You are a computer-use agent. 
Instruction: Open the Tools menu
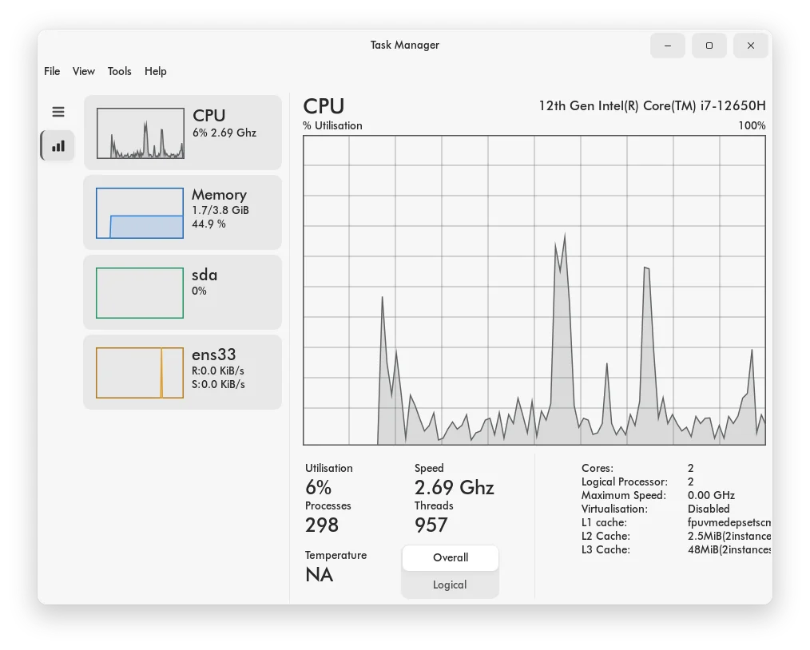click(x=119, y=71)
